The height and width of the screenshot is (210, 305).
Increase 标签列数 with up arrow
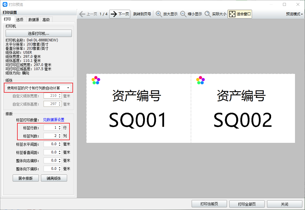click(x=60, y=135)
